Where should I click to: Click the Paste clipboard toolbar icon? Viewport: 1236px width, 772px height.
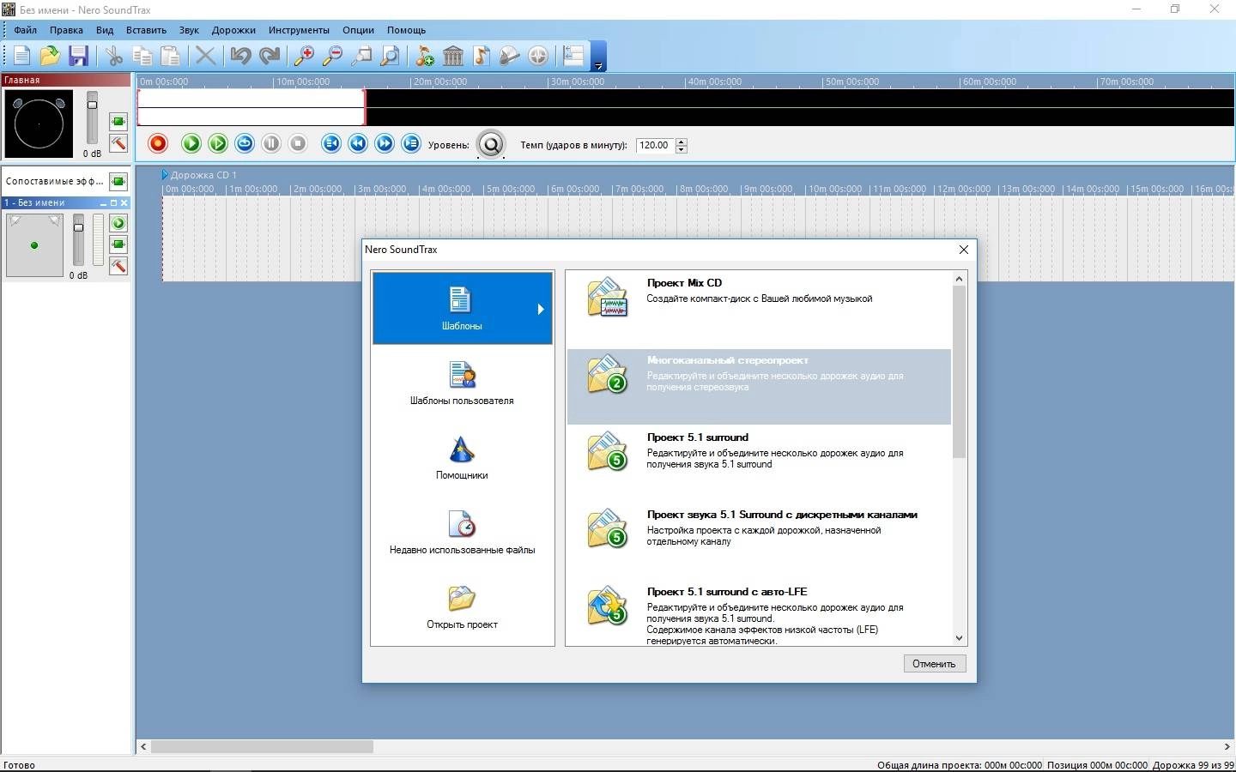coord(171,57)
